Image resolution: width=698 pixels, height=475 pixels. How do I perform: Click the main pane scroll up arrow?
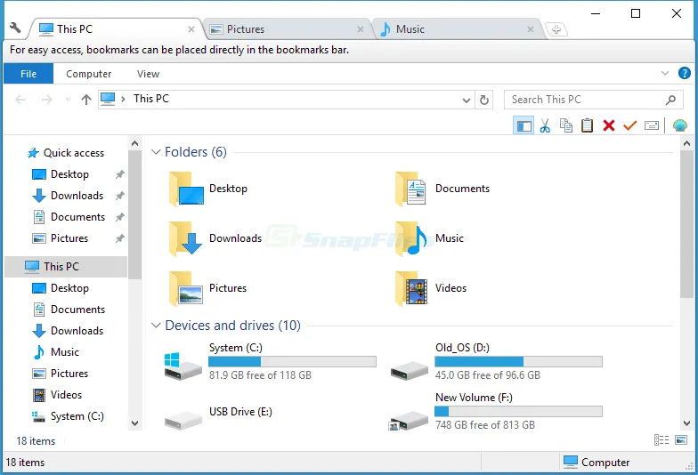pyautogui.click(x=686, y=144)
